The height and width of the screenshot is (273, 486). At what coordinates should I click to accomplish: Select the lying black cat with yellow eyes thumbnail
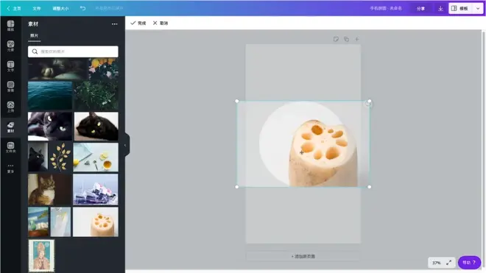click(x=96, y=127)
